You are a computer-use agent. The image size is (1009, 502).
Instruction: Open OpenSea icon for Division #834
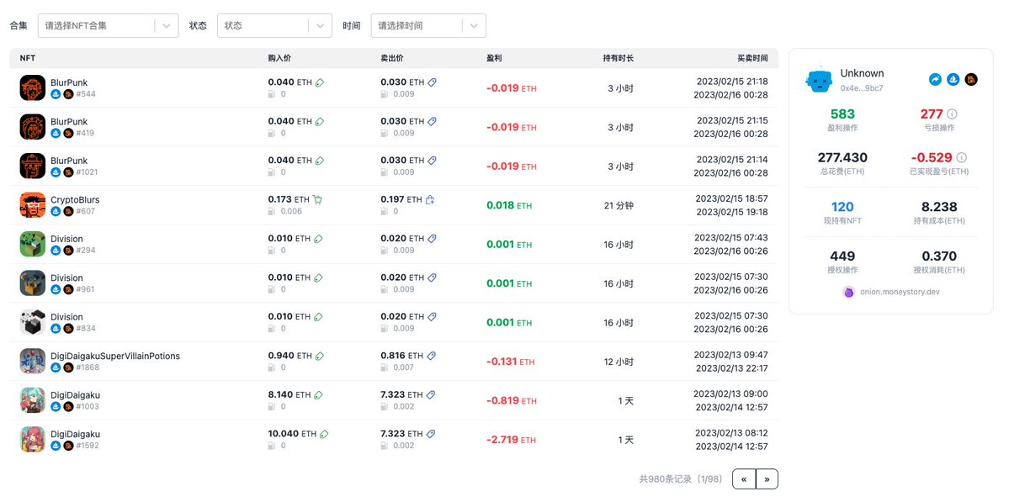(x=56, y=329)
